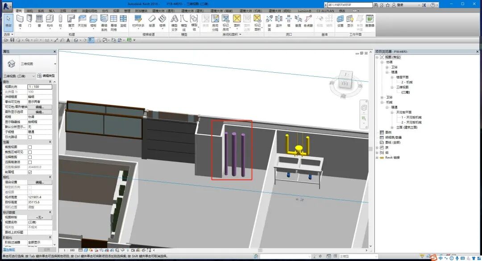Switch to the 视图 ribbon tab
The height and width of the screenshot is (261, 482).
pyautogui.click(x=116, y=11)
